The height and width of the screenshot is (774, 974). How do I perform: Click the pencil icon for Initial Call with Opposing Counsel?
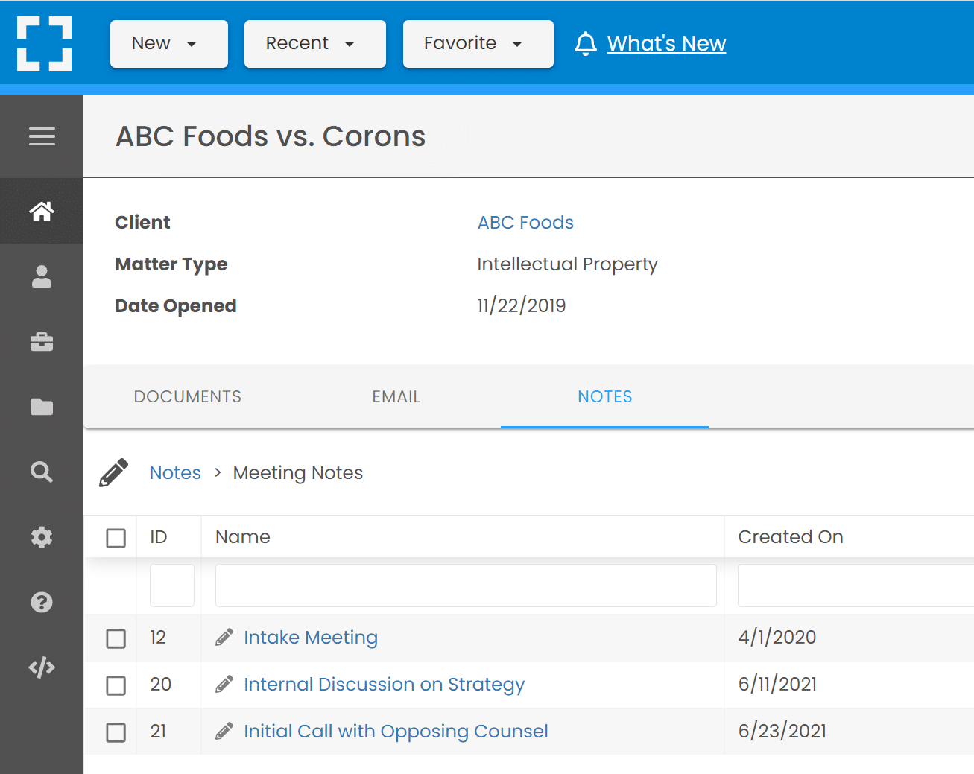(224, 731)
